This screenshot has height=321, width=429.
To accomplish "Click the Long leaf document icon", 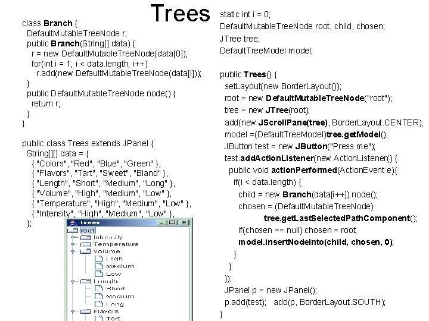I will point(99,304).
